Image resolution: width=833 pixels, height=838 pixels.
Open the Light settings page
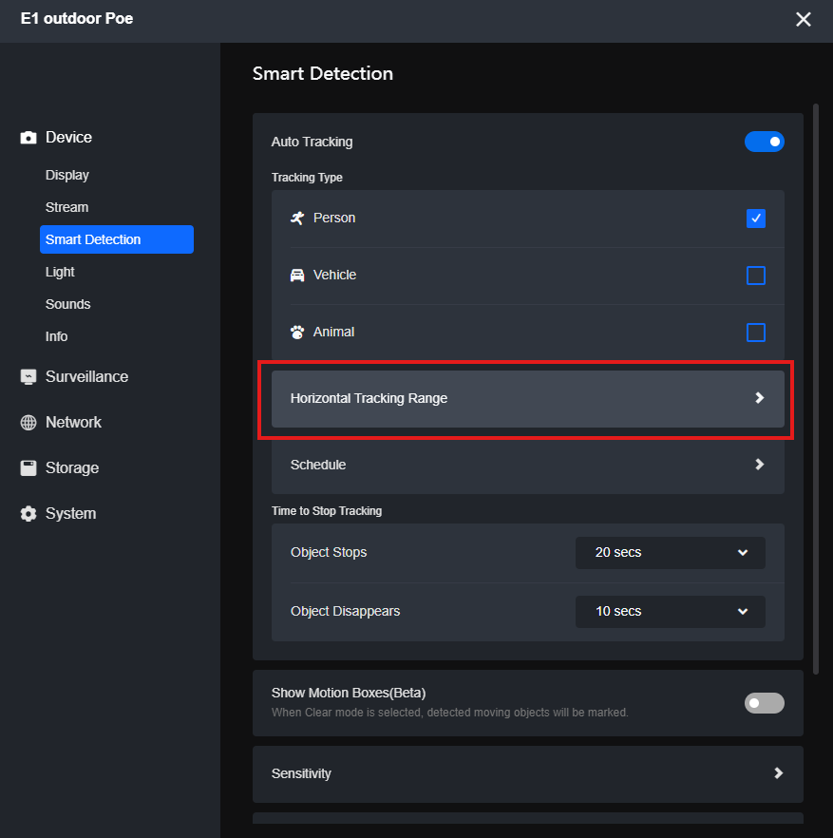60,272
